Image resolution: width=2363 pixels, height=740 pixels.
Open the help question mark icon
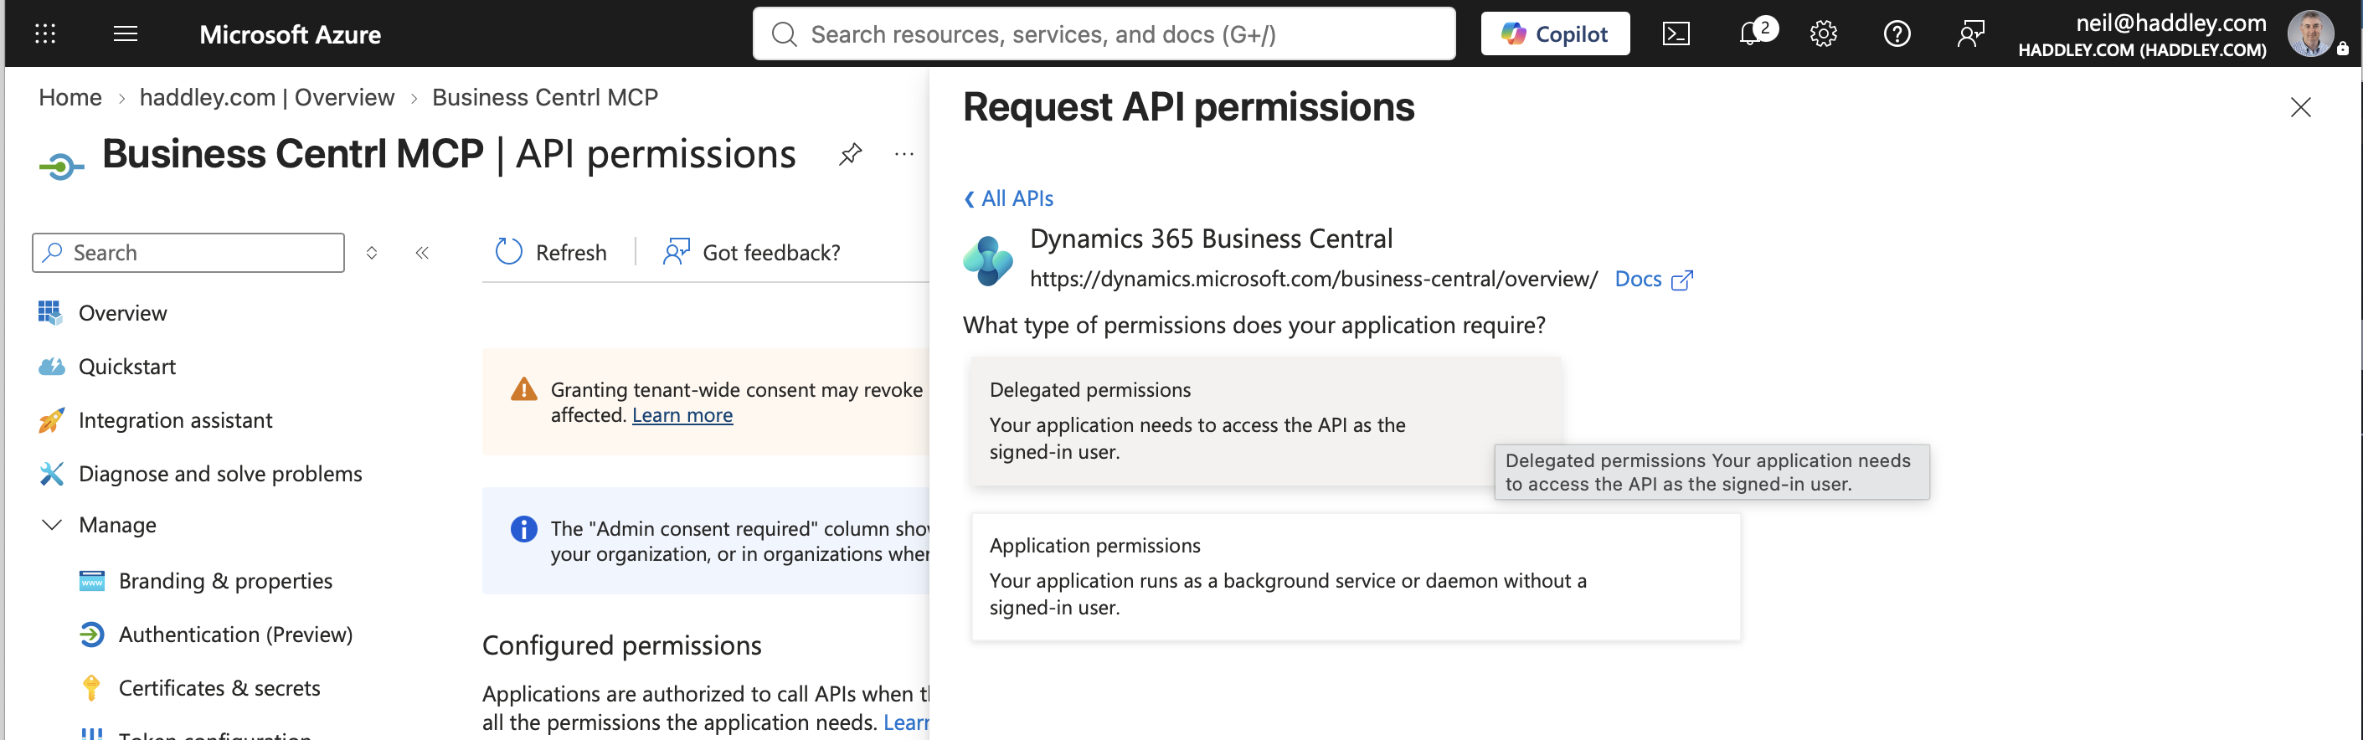[1897, 34]
